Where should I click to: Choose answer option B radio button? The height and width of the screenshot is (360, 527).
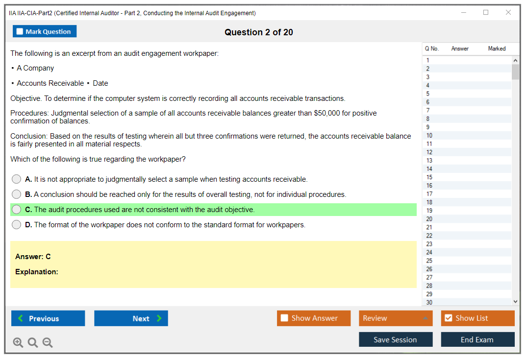point(17,194)
